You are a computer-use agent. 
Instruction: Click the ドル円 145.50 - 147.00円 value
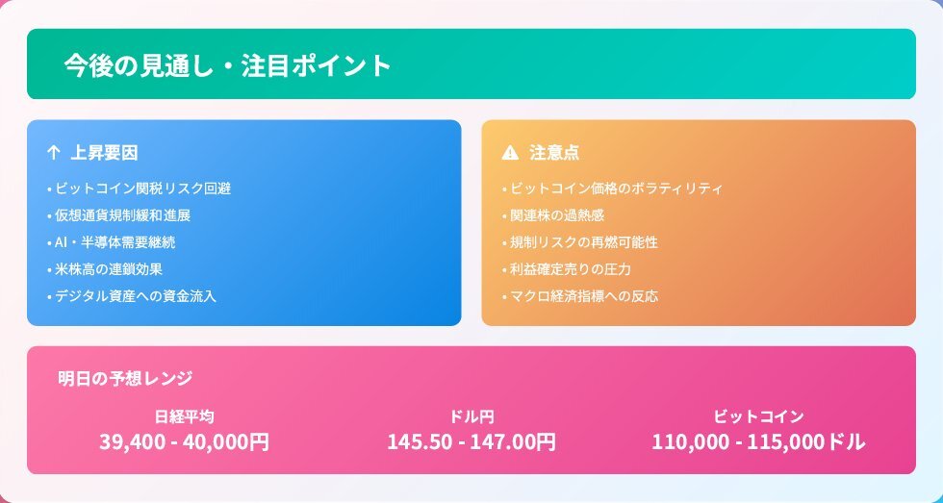coord(471,442)
